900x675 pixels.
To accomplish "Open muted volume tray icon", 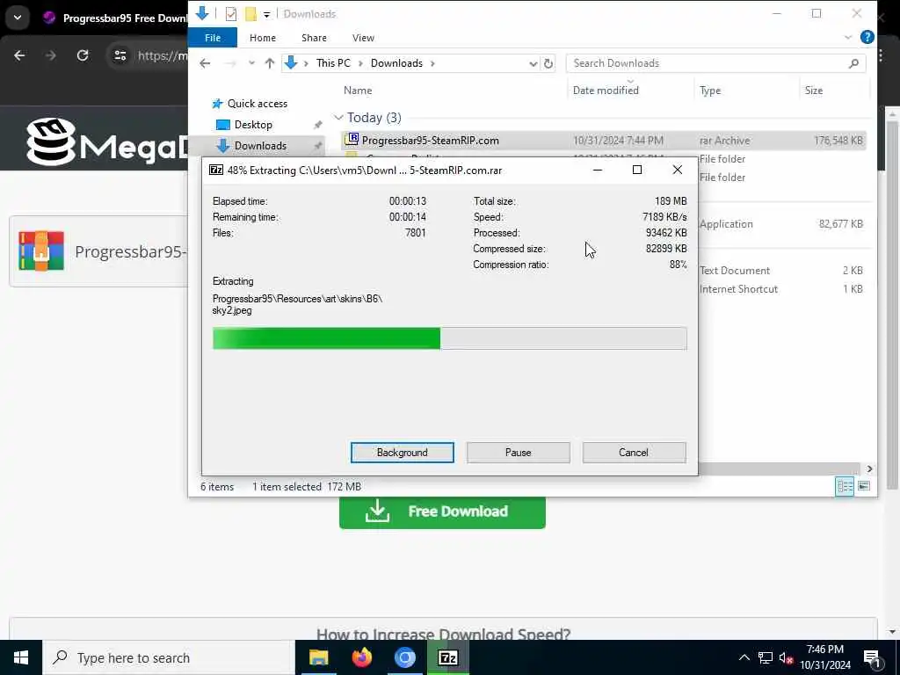I will 786,657.
